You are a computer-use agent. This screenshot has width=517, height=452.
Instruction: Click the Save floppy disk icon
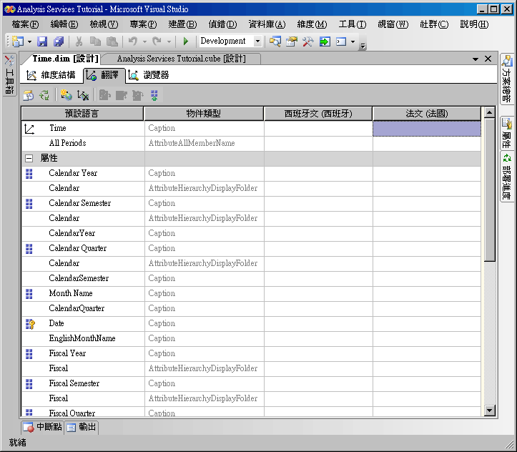tap(42, 41)
